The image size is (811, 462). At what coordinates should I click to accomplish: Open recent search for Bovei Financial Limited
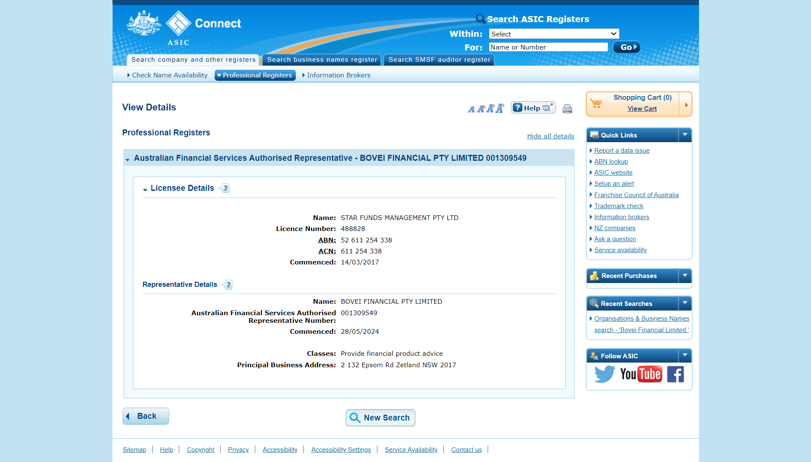(x=642, y=324)
